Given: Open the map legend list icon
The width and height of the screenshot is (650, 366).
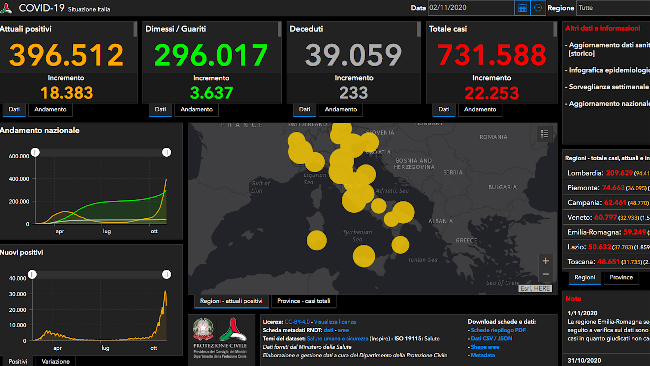Looking at the screenshot, I should pyautogui.click(x=545, y=134).
